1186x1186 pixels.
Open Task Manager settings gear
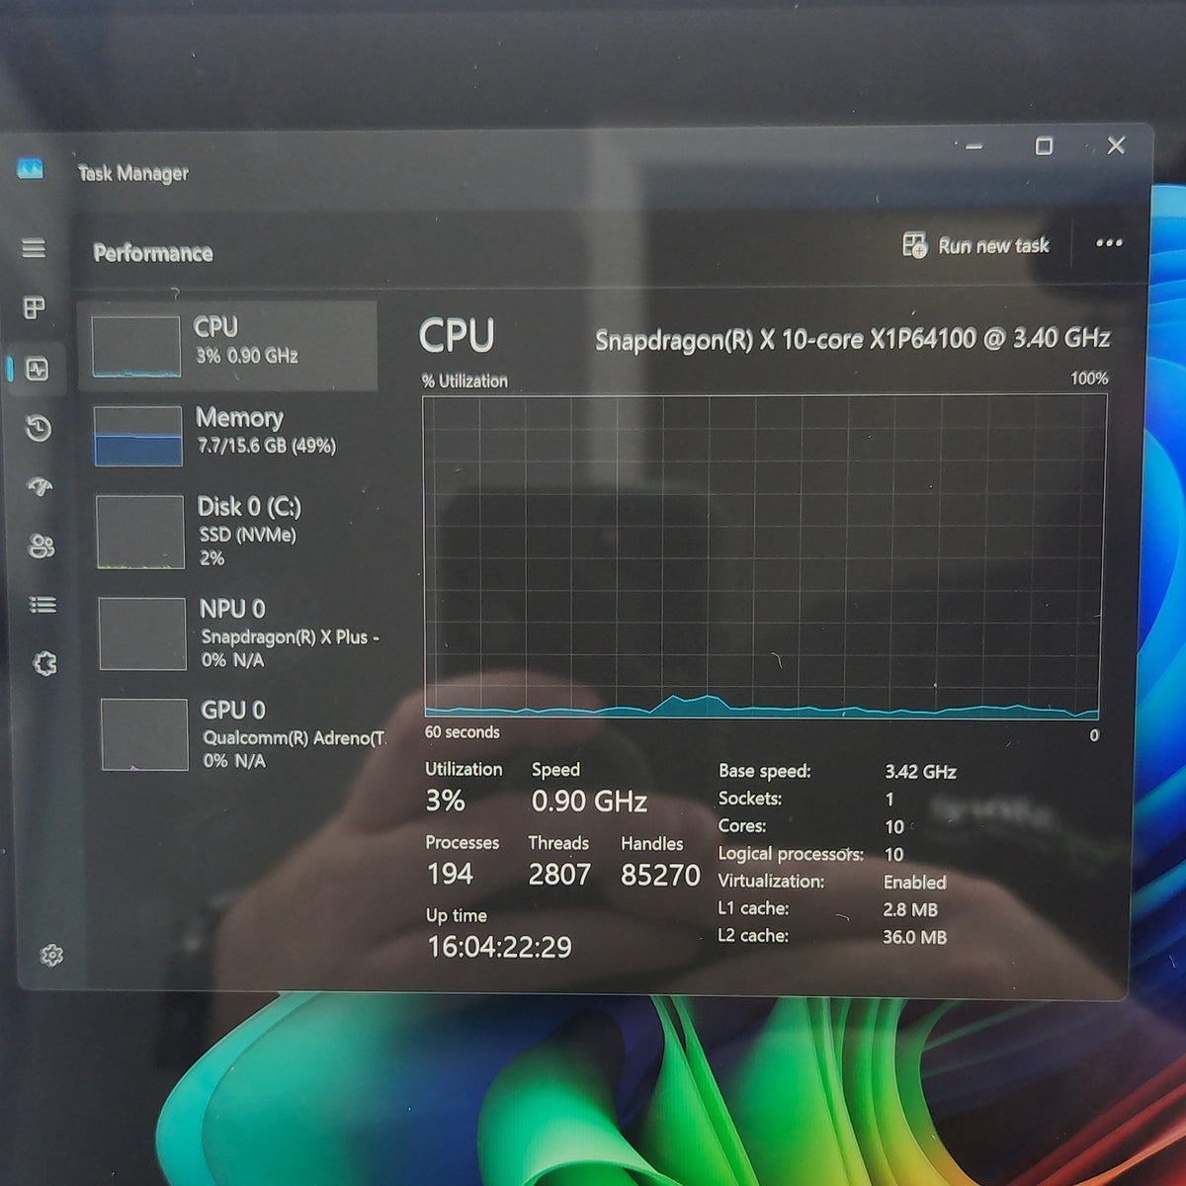[x=51, y=956]
